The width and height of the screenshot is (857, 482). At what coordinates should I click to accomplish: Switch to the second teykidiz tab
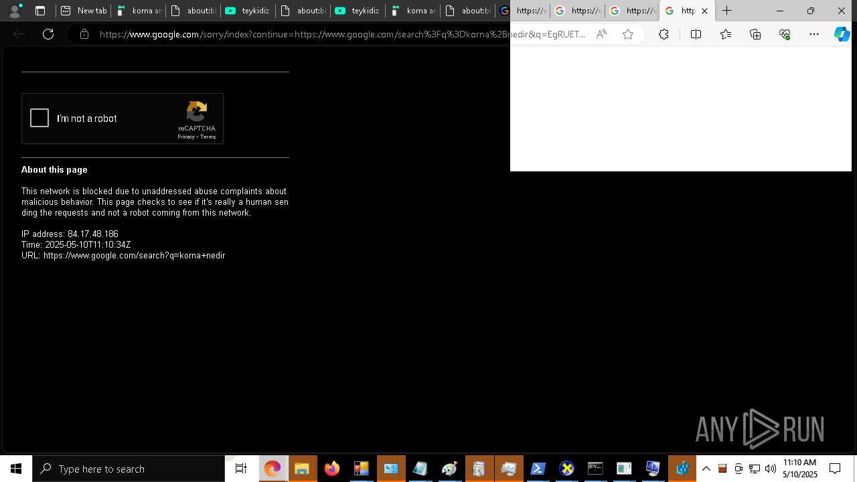coord(358,11)
